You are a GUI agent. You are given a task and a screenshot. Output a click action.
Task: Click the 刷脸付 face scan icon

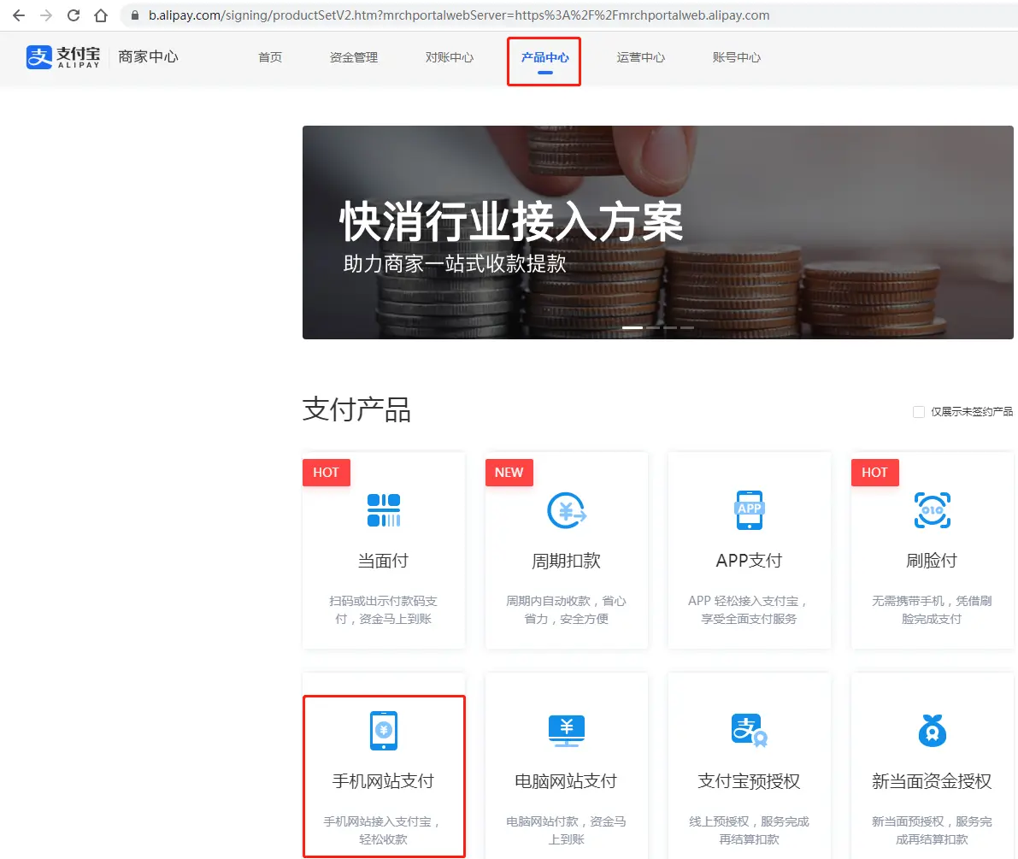click(932, 510)
